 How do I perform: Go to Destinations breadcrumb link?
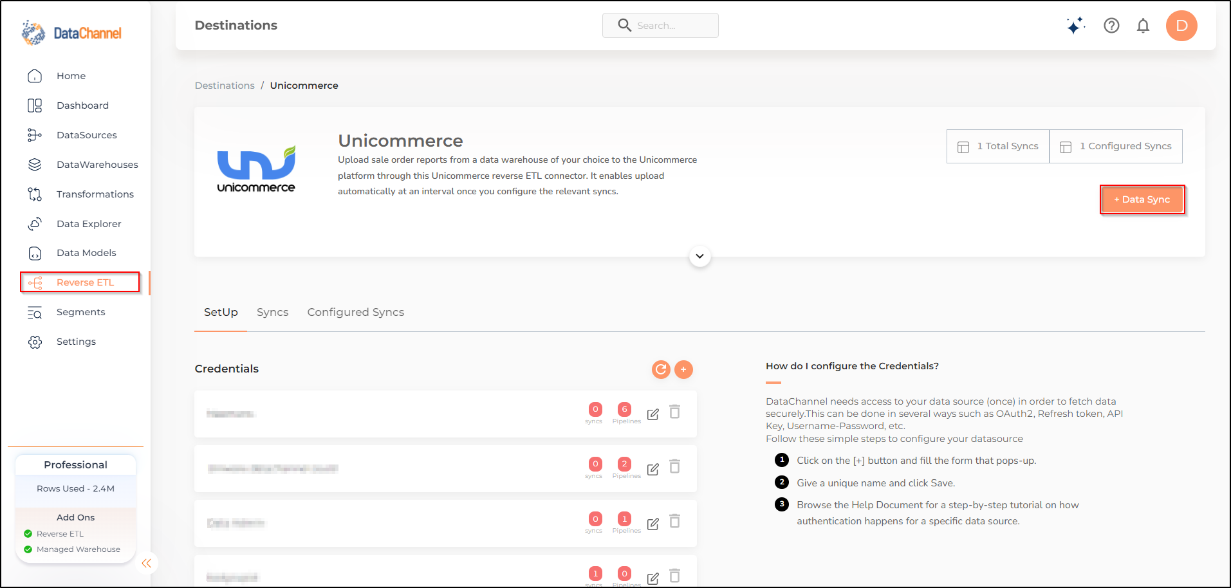tap(225, 86)
